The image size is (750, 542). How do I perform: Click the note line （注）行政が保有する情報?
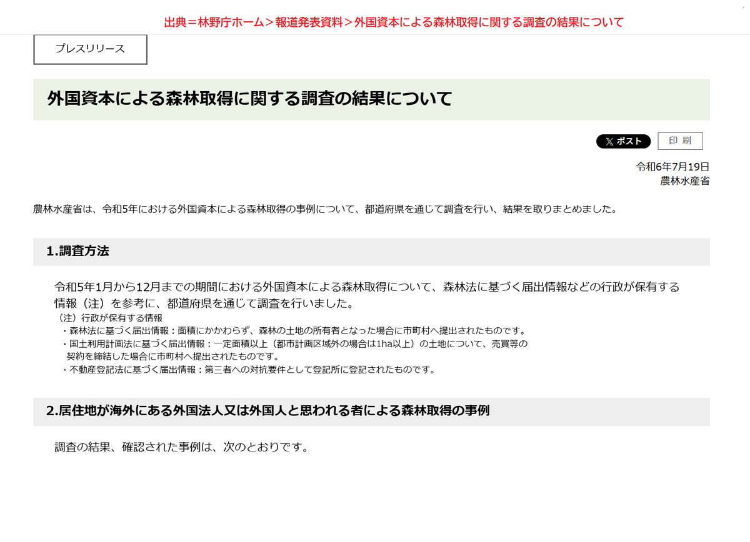109,318
